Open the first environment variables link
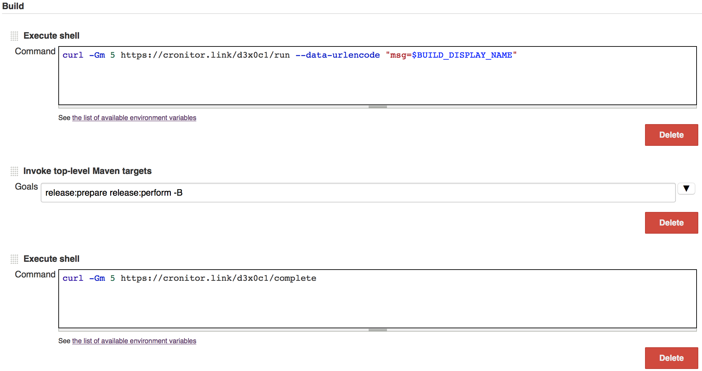Viewport: 702px width, 371px height. (134, 118)
